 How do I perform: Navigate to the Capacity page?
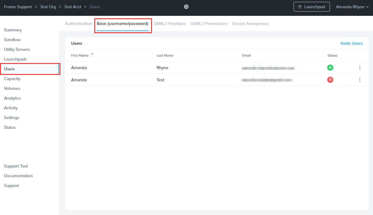12,79
